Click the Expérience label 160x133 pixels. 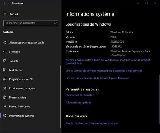(x=72, y=51)
